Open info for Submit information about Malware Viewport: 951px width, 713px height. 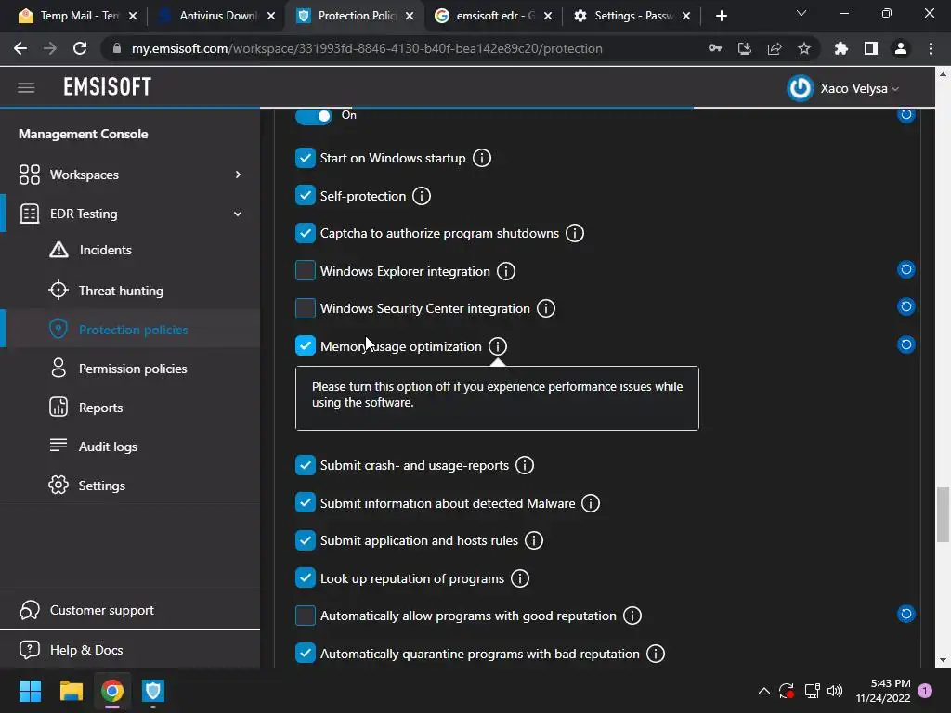pos(591,503)
